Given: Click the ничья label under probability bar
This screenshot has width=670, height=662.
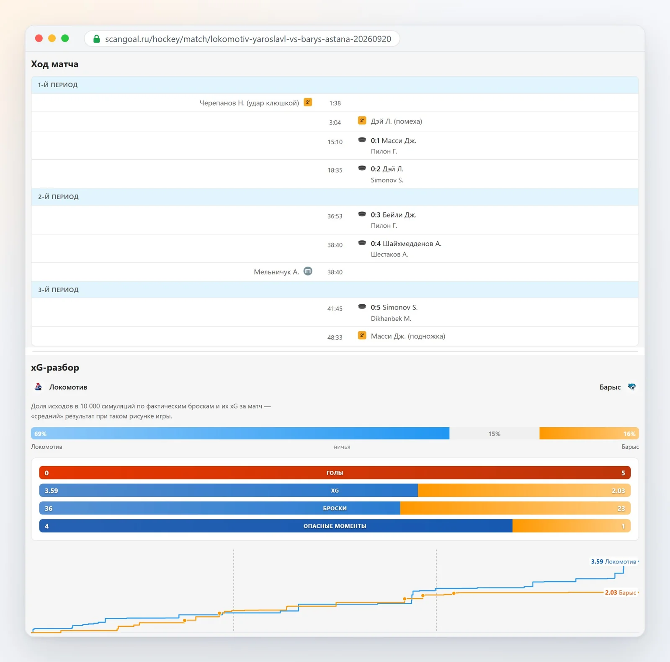Looking at the screenshot, I should tap(342, 447).
